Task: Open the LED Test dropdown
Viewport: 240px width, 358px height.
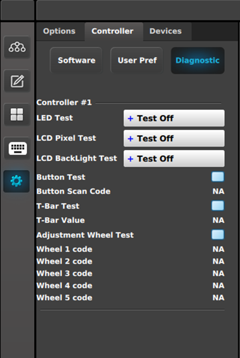Action: click(x=174, y=118)
